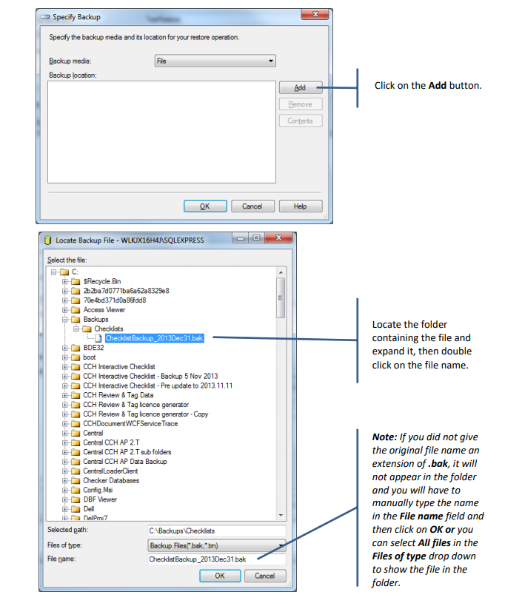Click the Central folder icon

click(x=76, y=434)
